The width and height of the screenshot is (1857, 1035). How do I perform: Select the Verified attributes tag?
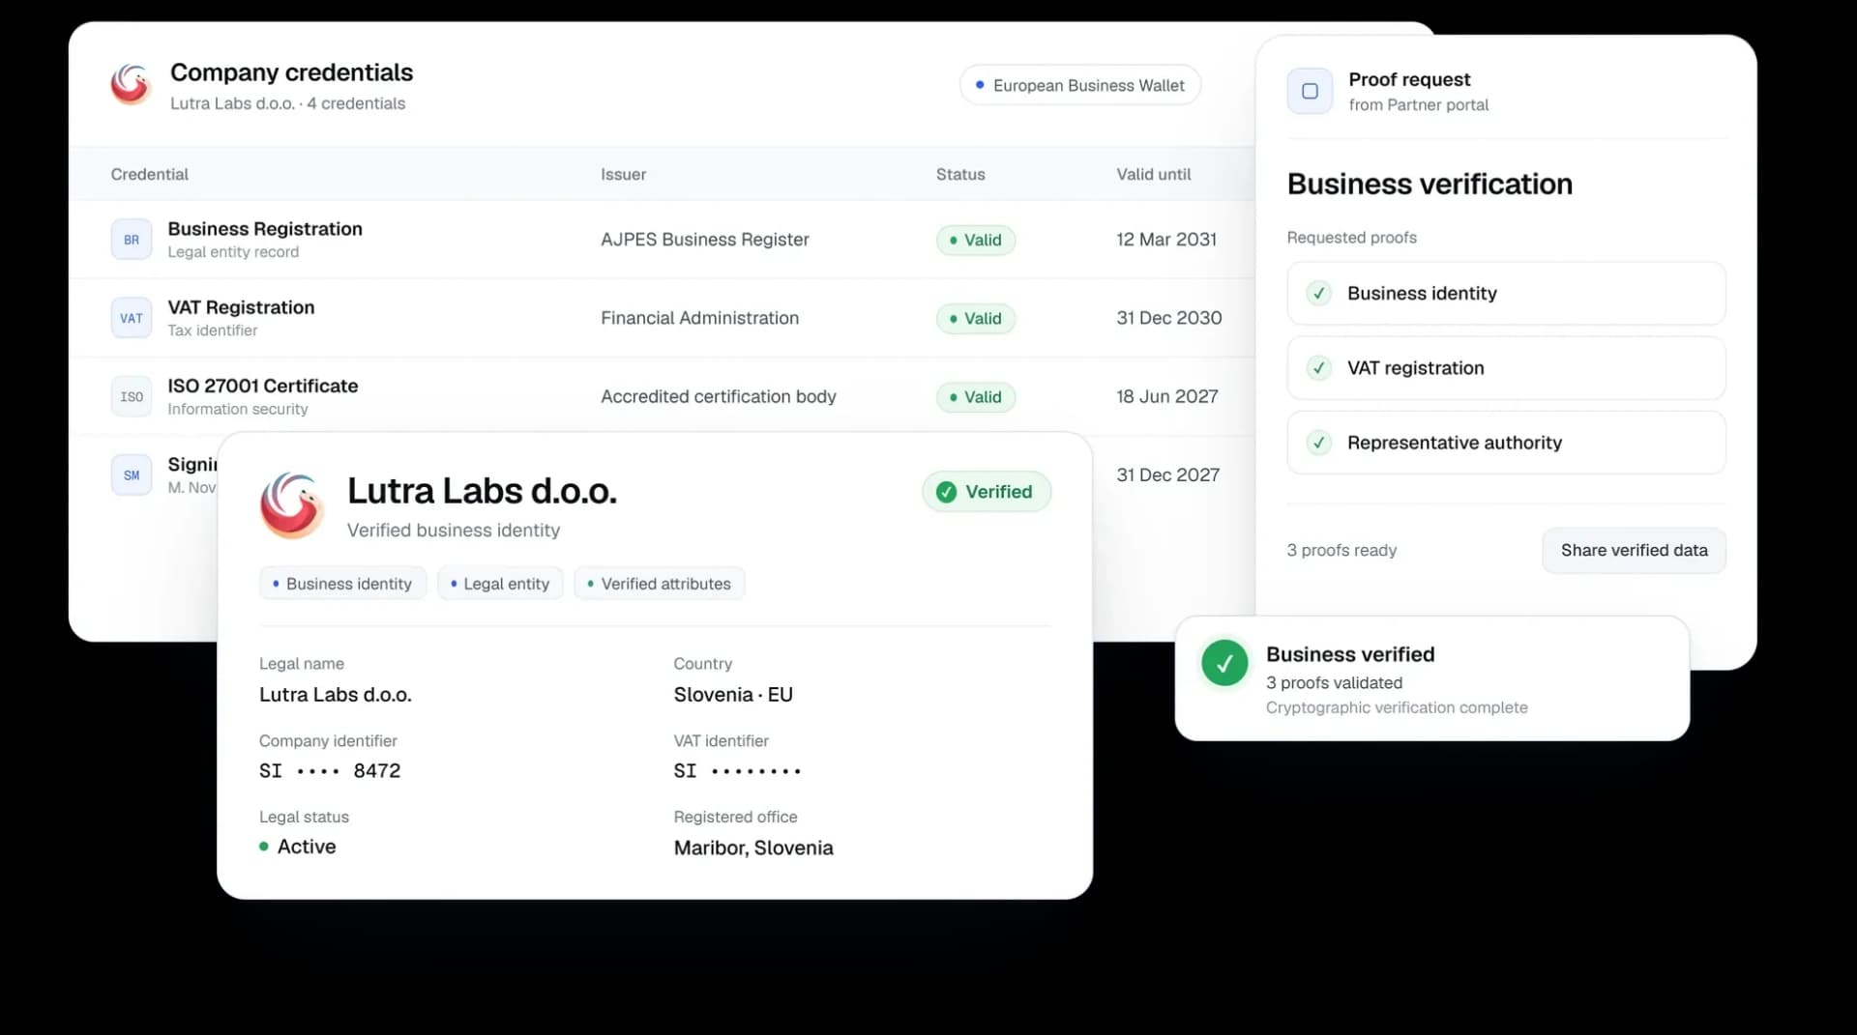point(660,584)
